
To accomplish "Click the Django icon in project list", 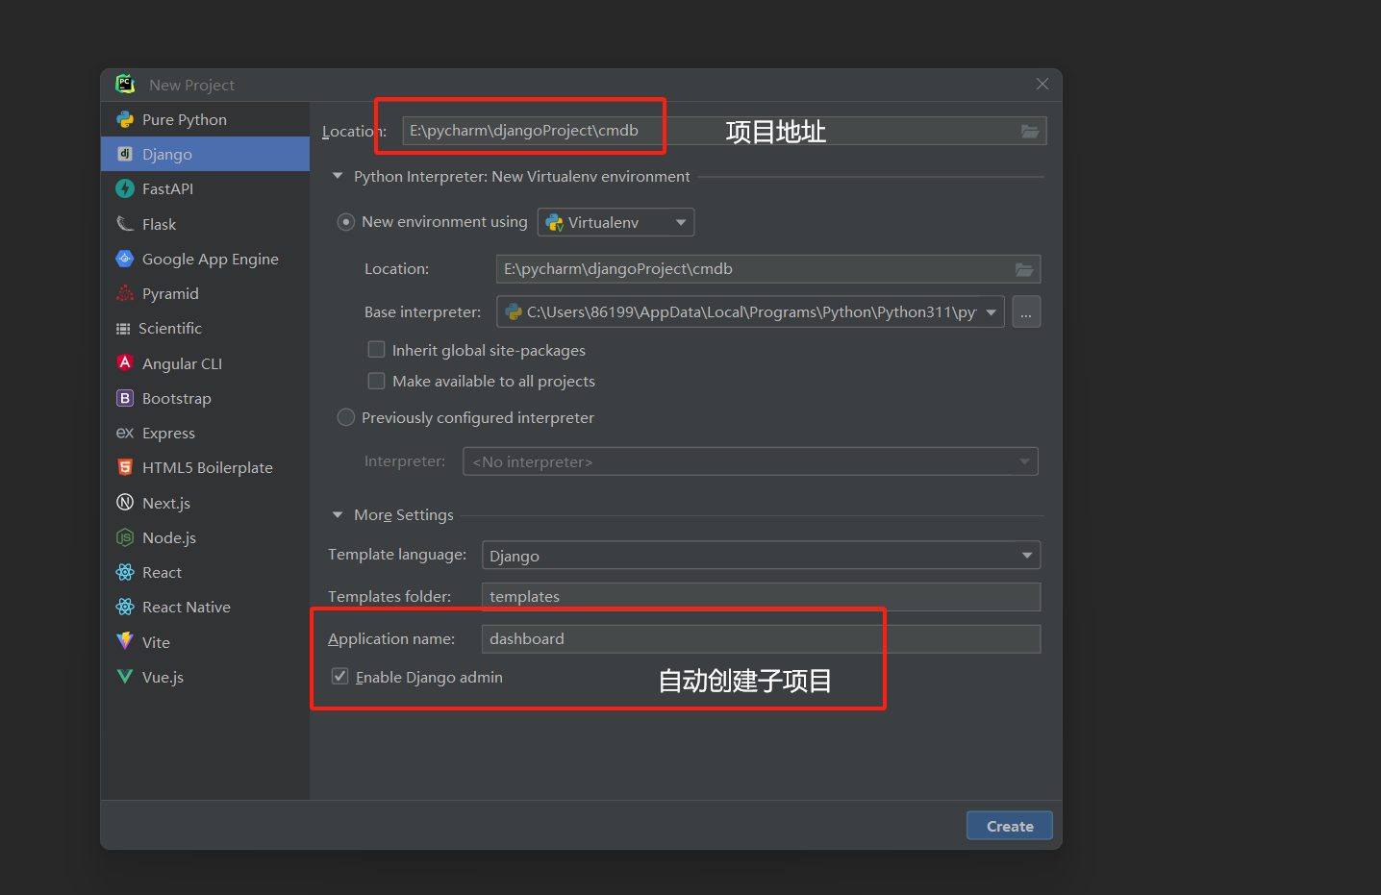I will click(x=125, y=154).
